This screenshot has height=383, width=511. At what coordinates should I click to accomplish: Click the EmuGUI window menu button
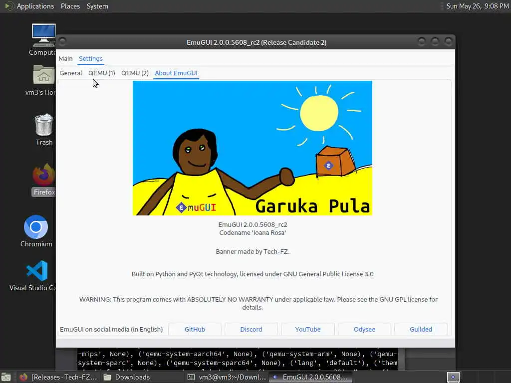tap(62, 42)
